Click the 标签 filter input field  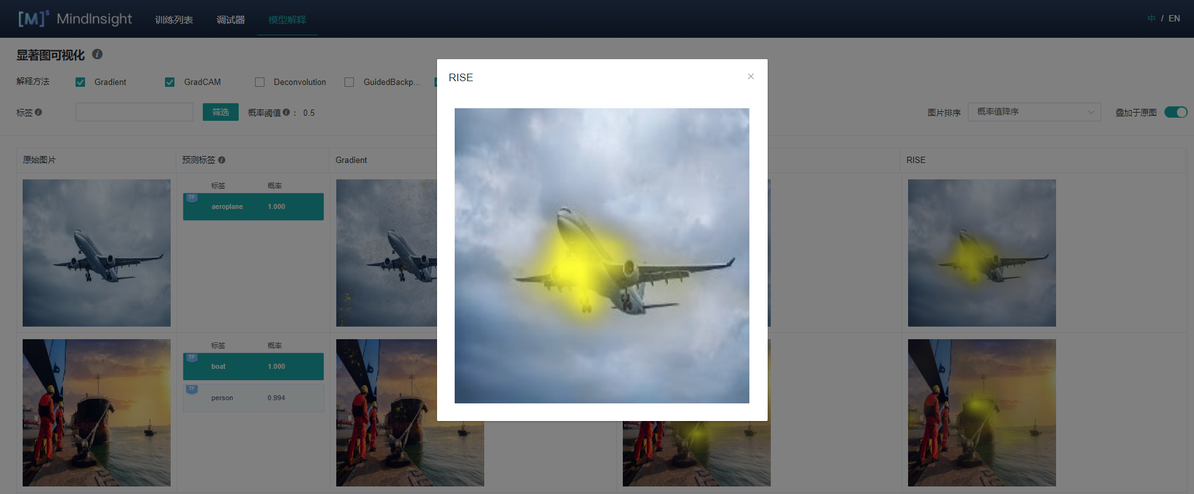pyautogui.click(x=134, y=112)
